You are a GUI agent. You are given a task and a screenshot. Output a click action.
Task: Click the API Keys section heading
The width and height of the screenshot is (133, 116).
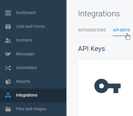[91, 49]
